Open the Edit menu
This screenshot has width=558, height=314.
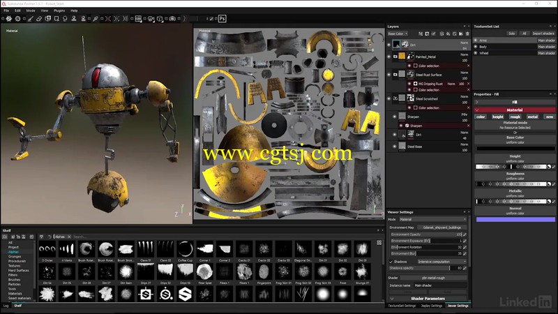pyautogui.click(x=17, y=10)
